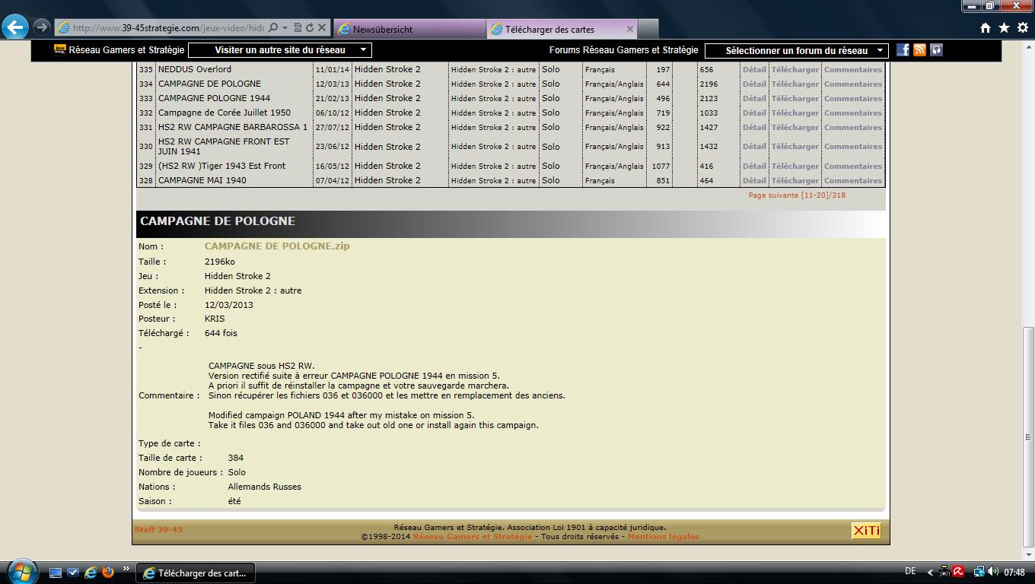Click the URL address field

point(169,28)
